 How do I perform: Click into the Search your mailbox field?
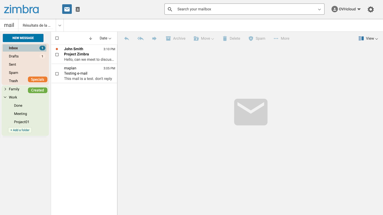pyautogui.click(x=245, y=9)
